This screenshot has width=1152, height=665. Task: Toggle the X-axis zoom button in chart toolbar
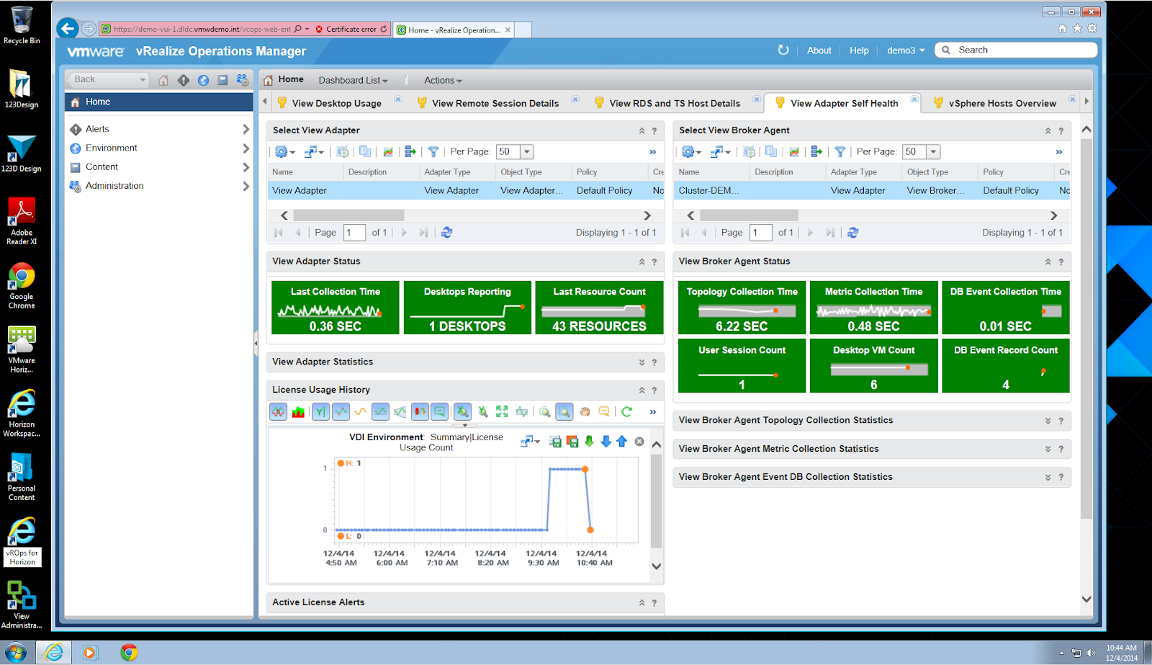tap(463, 411)
